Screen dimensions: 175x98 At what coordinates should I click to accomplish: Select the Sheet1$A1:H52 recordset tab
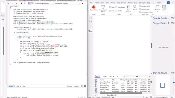tap(112, 95)
